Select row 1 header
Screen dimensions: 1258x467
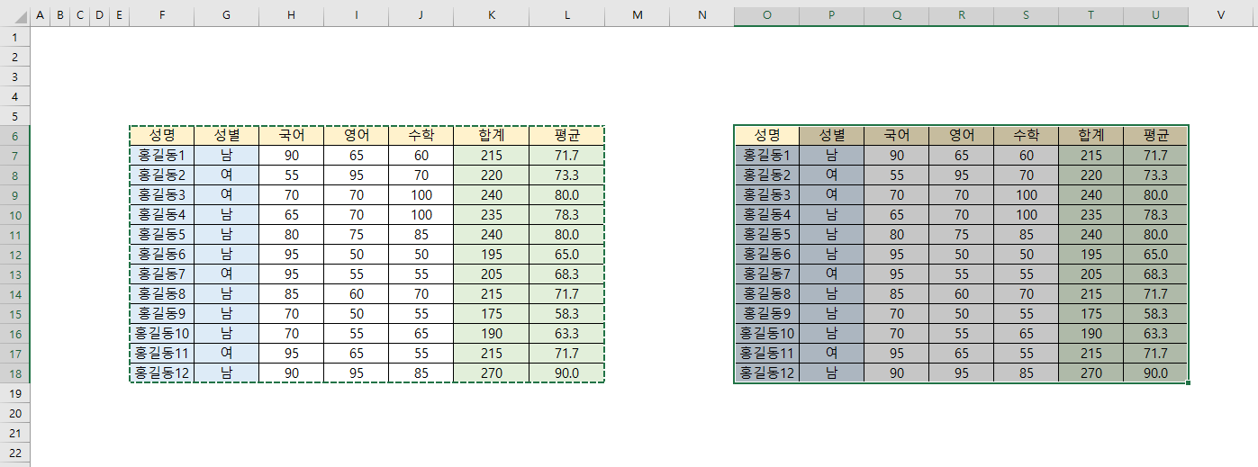(14, 37)
